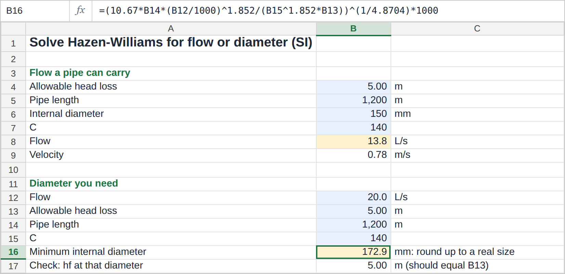Select row 16 header
This screenshot has width=565, height=274.
tap(13, 252)
